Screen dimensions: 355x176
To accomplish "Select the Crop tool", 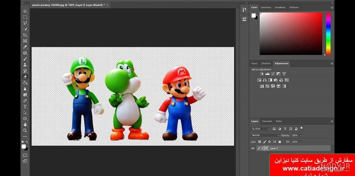I will pyautogui.click(x=25, y=35).
